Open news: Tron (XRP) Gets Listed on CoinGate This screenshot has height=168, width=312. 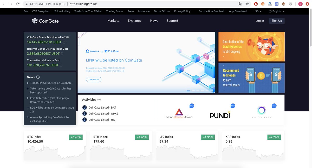[51, 83]
